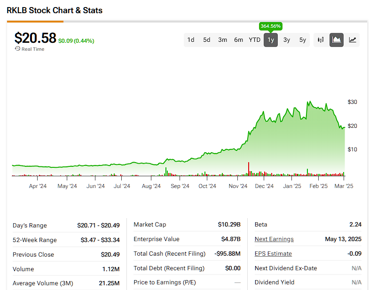369x290 pixels.
Task: Click the 52-Week Range value $3.47 - $33.34
Action: tap(100, 240)
